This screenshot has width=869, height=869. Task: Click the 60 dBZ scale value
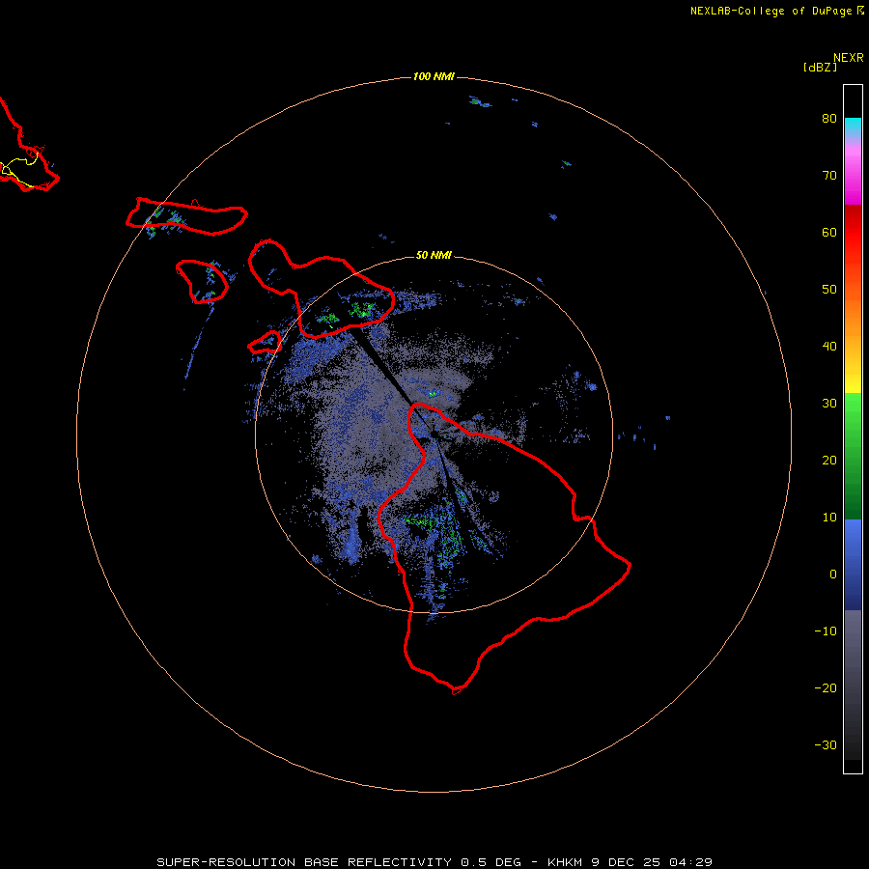[829, 232]
